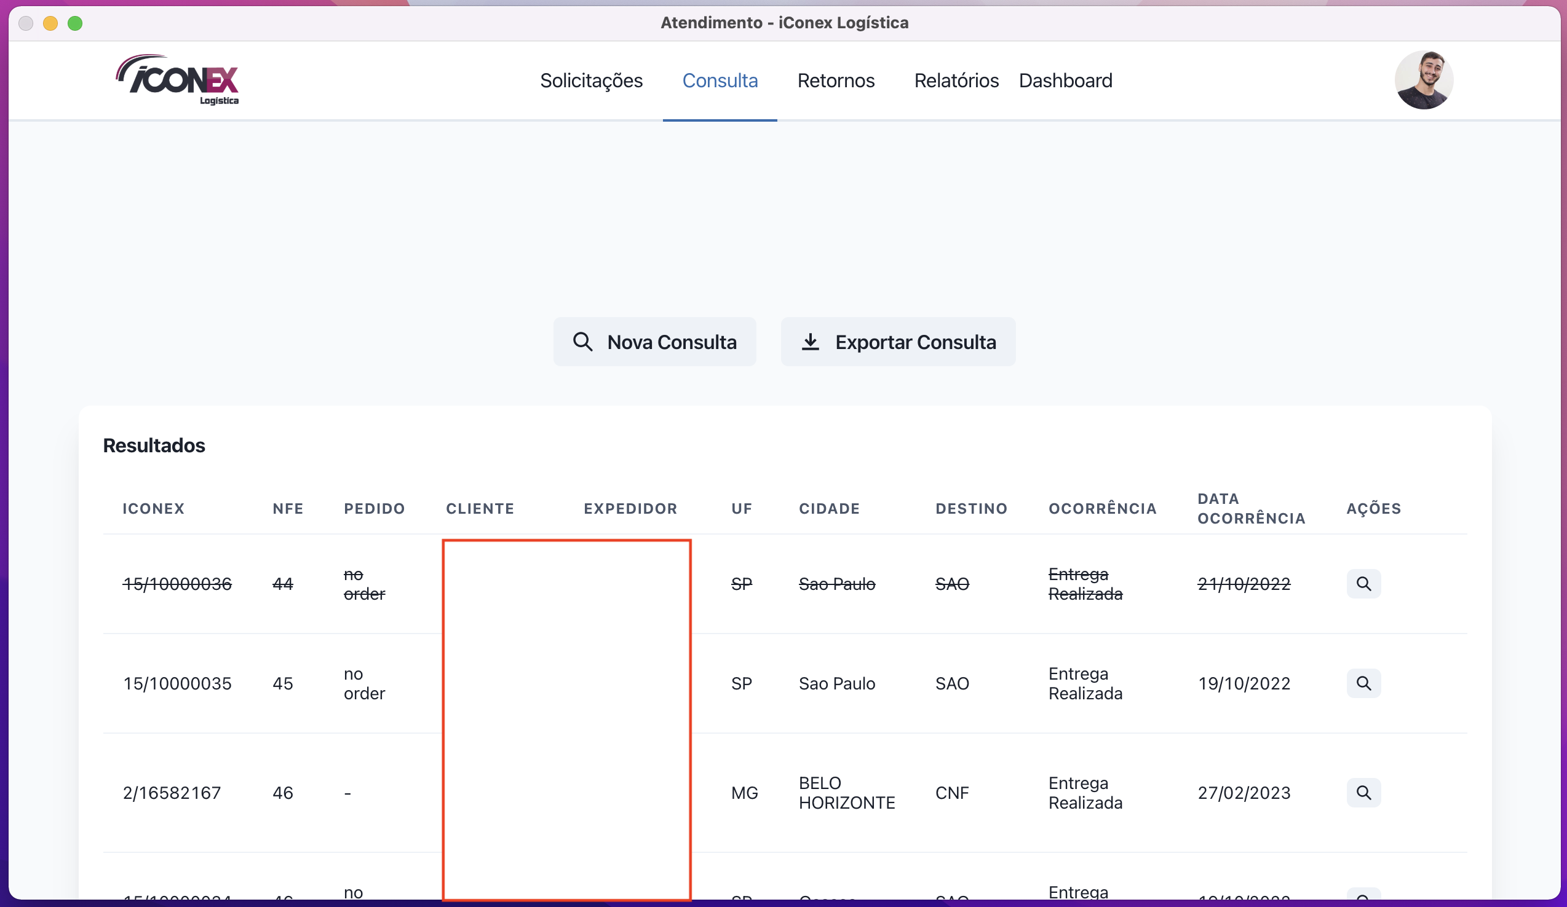Viewport: 1567px width, 907px height.
Task: Click NFE value 46 in the 2/16582167 row
Action: pos(283,793)
